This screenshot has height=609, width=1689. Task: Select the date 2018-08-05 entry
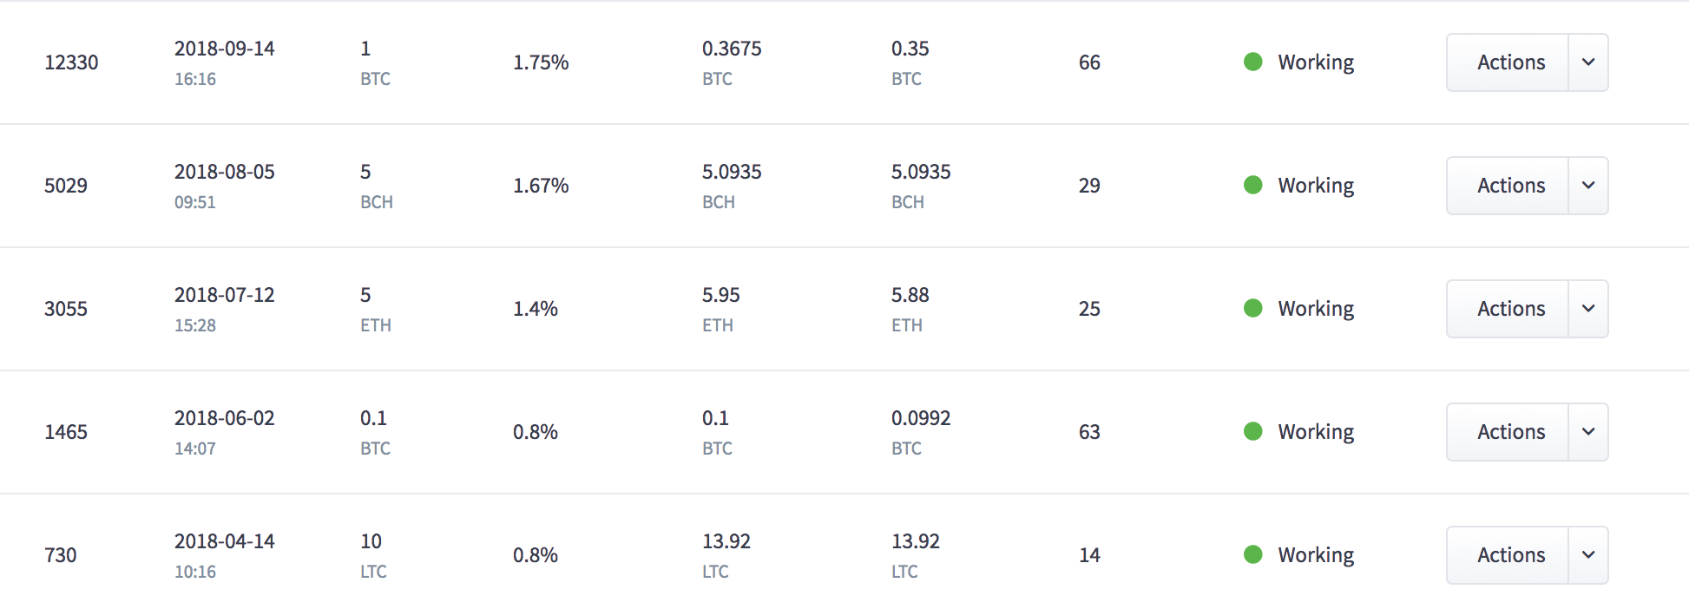click(x=224, y=172)
